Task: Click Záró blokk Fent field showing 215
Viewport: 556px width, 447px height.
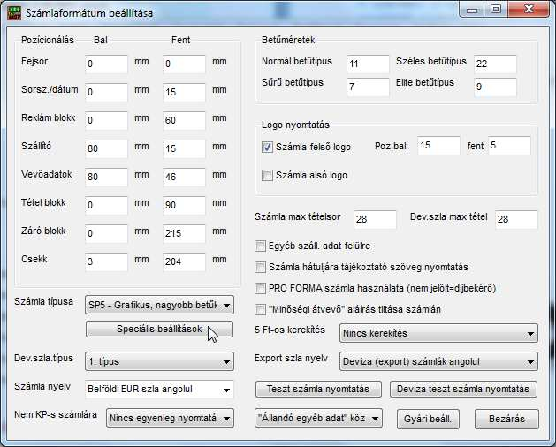Action: click(184, 233)
